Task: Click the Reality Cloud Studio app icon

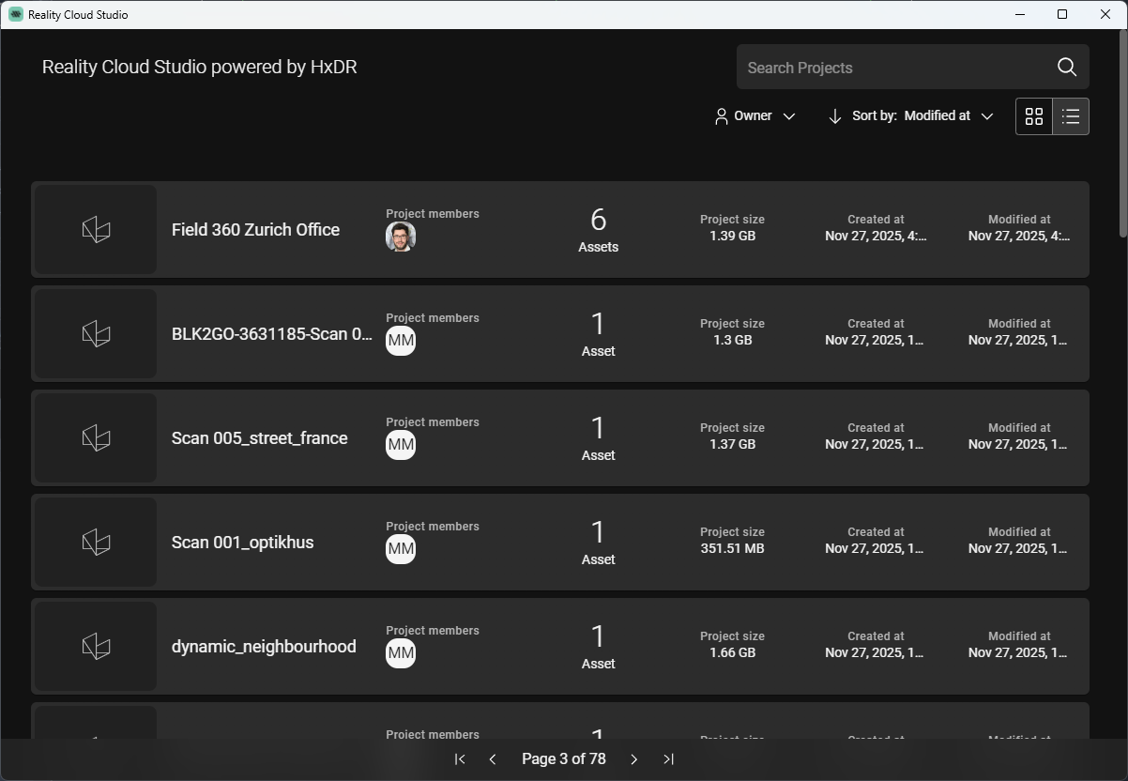Action: (15, 14)
